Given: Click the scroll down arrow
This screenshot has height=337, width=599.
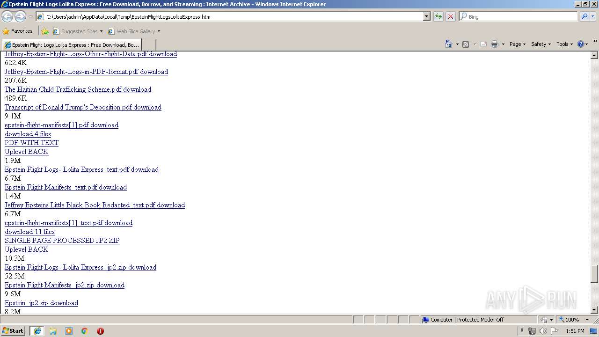Looking at the screenshot, I should (x=594, y=309).
